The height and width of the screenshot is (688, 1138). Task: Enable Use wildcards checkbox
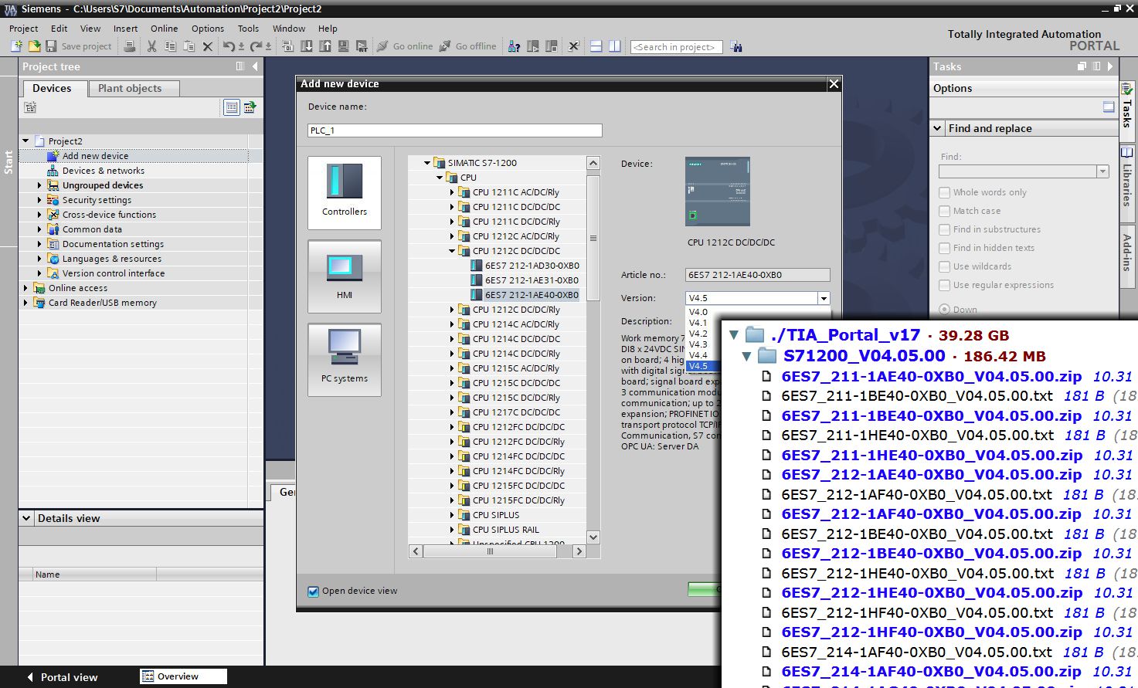944,266
